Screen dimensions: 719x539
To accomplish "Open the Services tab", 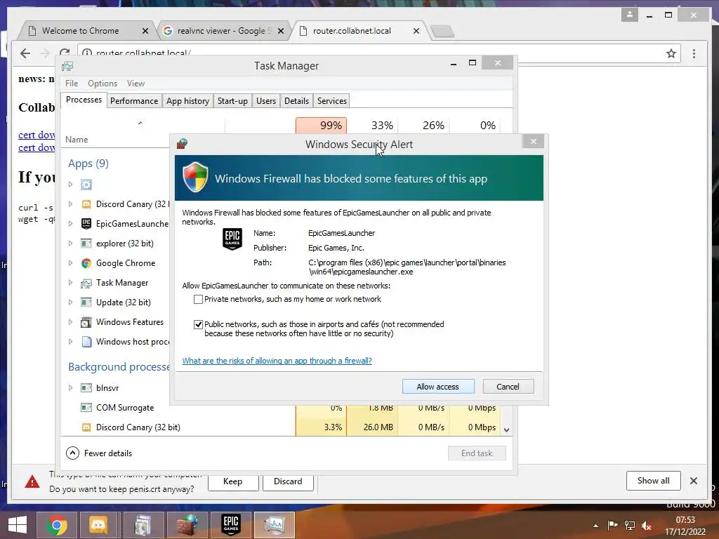I will click(x=332, y=101).
